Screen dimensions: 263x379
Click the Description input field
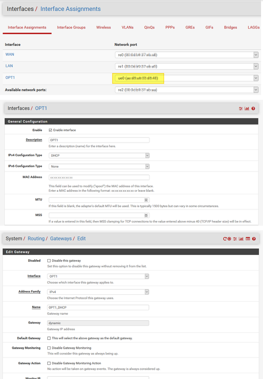99,140
